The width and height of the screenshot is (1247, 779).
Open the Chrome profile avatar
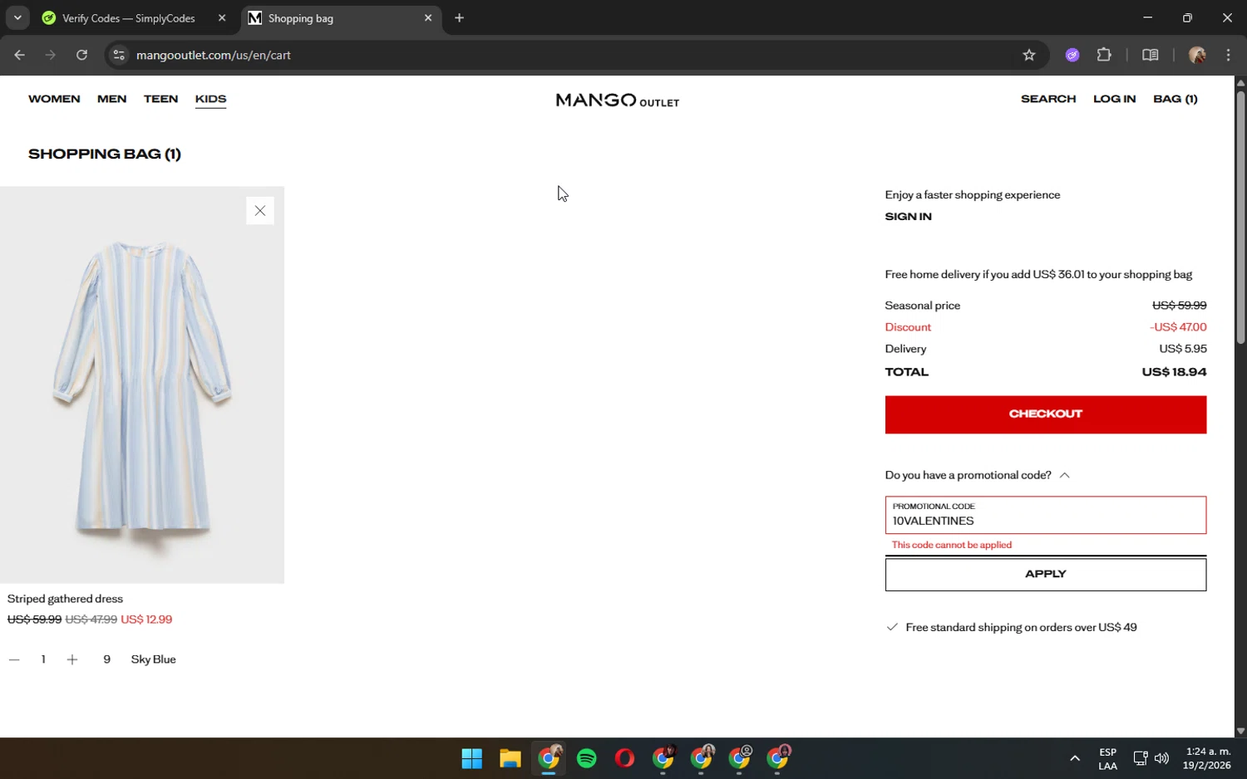(x=1197, y=55)
